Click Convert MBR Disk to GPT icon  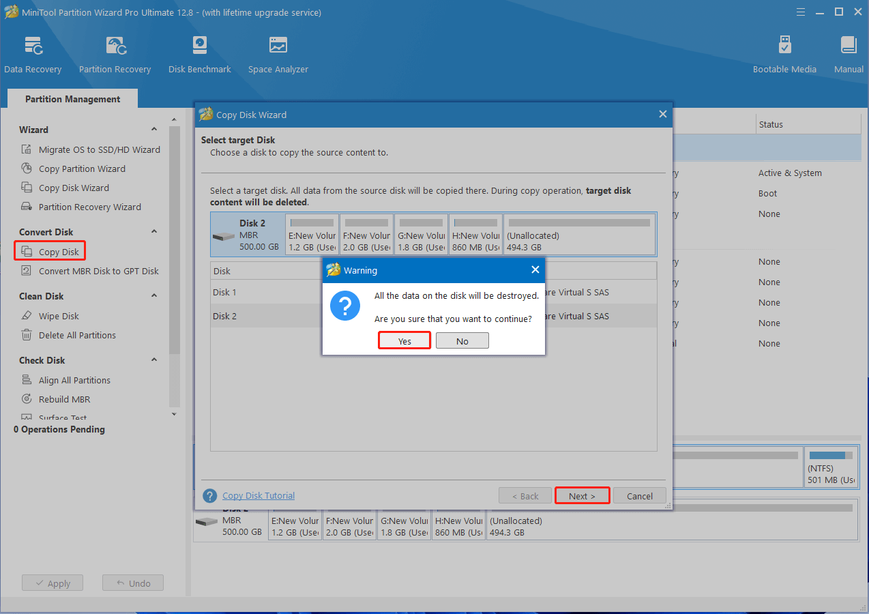tap(27, 271)
